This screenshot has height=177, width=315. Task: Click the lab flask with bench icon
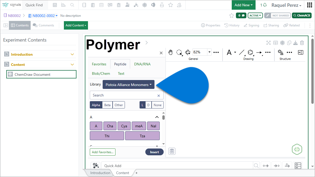(x=127, y=5)
